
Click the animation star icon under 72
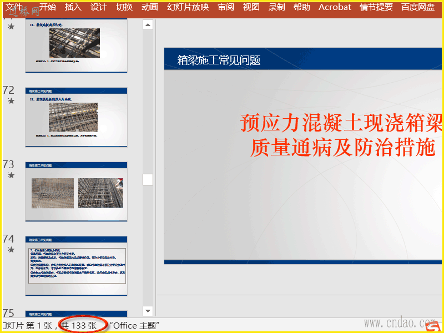11,101
